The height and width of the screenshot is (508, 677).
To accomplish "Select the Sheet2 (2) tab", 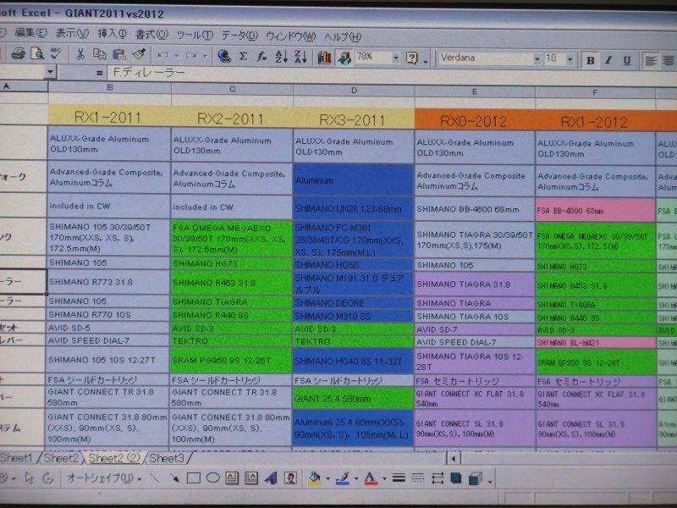I will tap(114, 458).
